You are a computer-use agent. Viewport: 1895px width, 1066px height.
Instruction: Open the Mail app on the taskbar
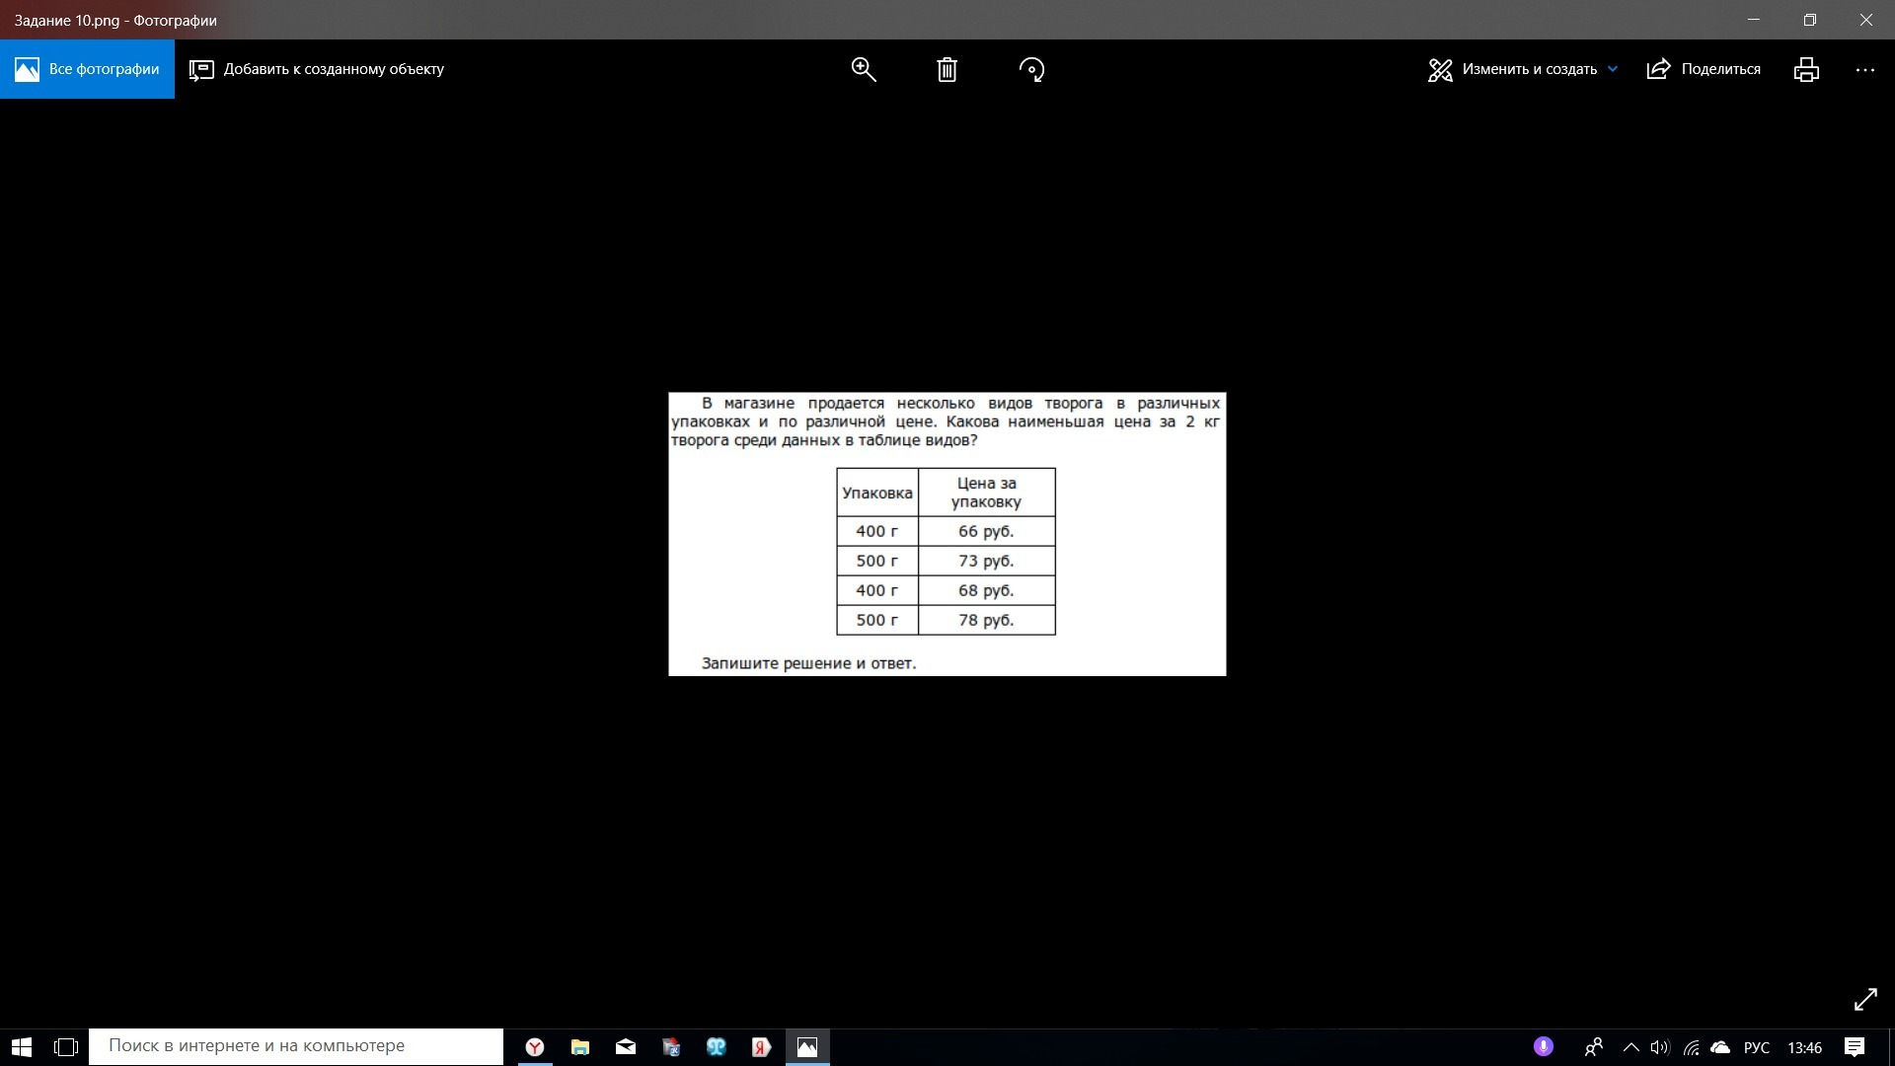626,1047
